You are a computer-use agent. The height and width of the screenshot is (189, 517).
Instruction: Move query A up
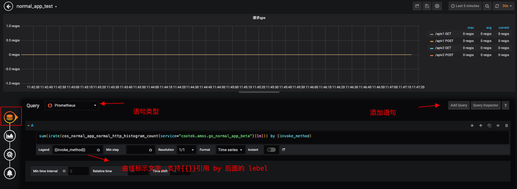tap(481, 126)
